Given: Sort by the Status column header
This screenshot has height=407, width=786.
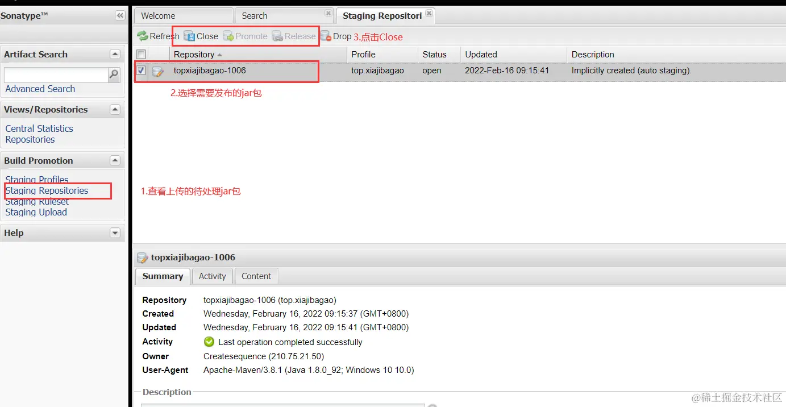Looking at the screenshot, I should (x=439, y=55).
